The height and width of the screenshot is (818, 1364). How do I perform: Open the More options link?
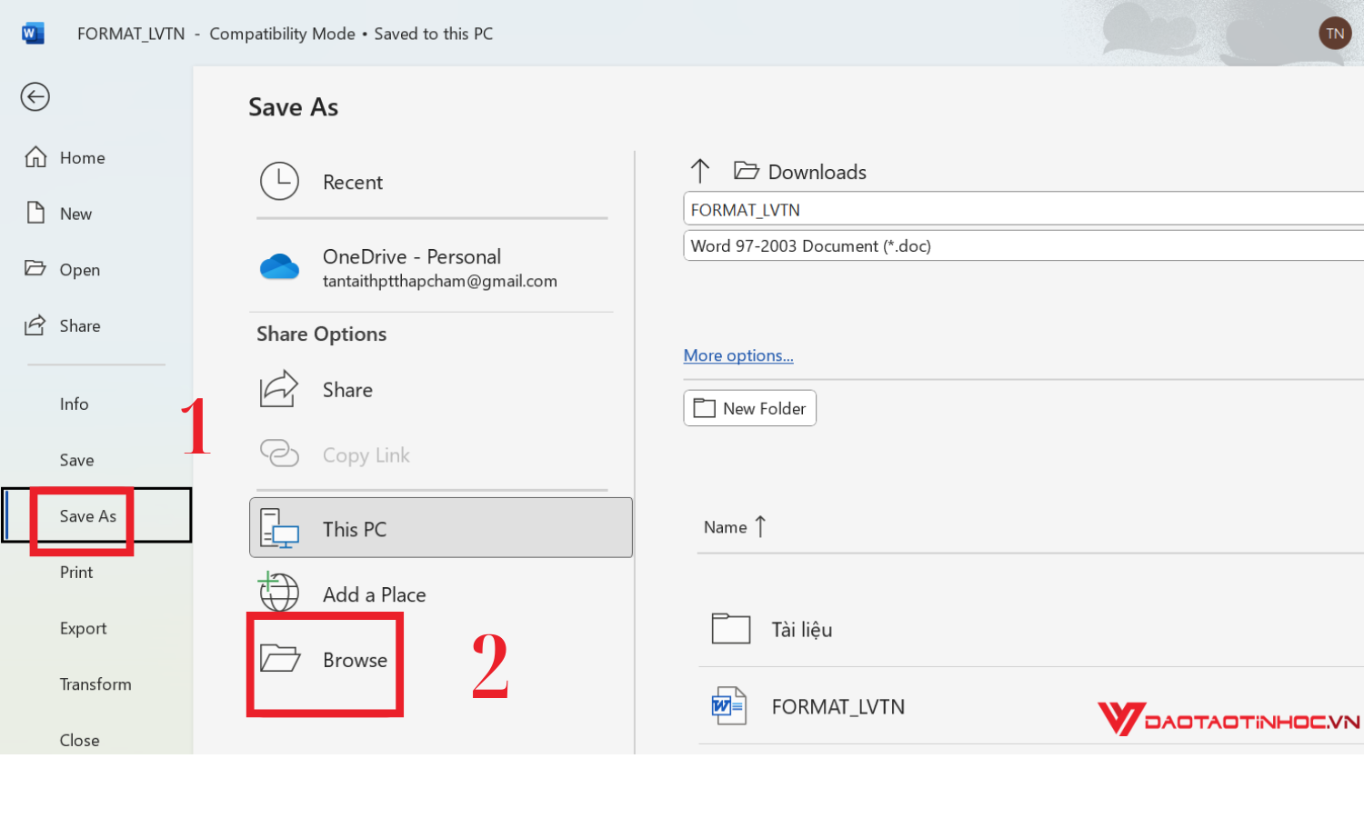pos(737,355)
